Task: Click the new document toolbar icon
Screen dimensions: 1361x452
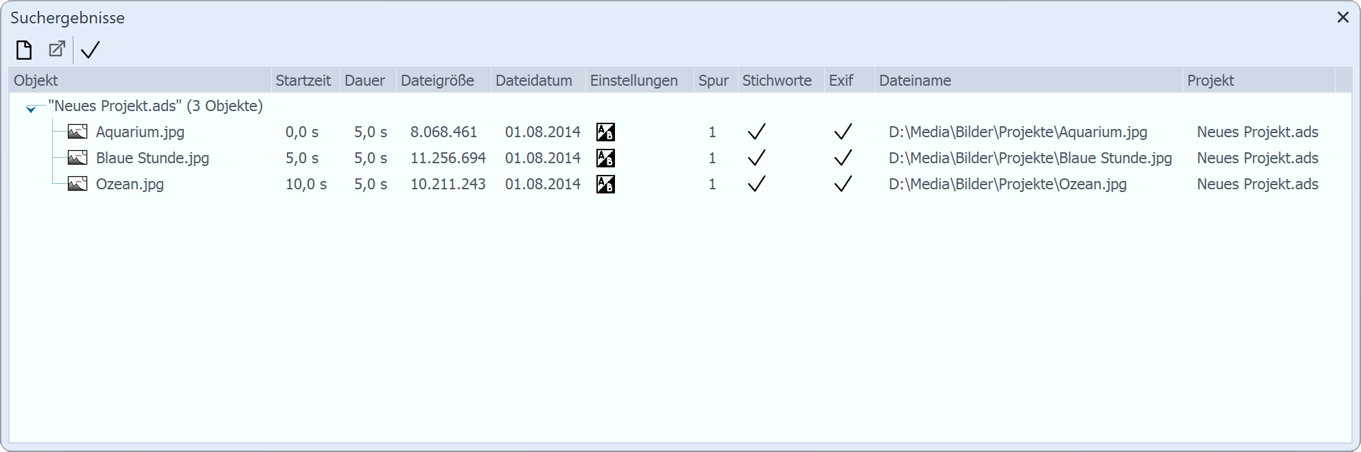Action: [x=24, y=49]
